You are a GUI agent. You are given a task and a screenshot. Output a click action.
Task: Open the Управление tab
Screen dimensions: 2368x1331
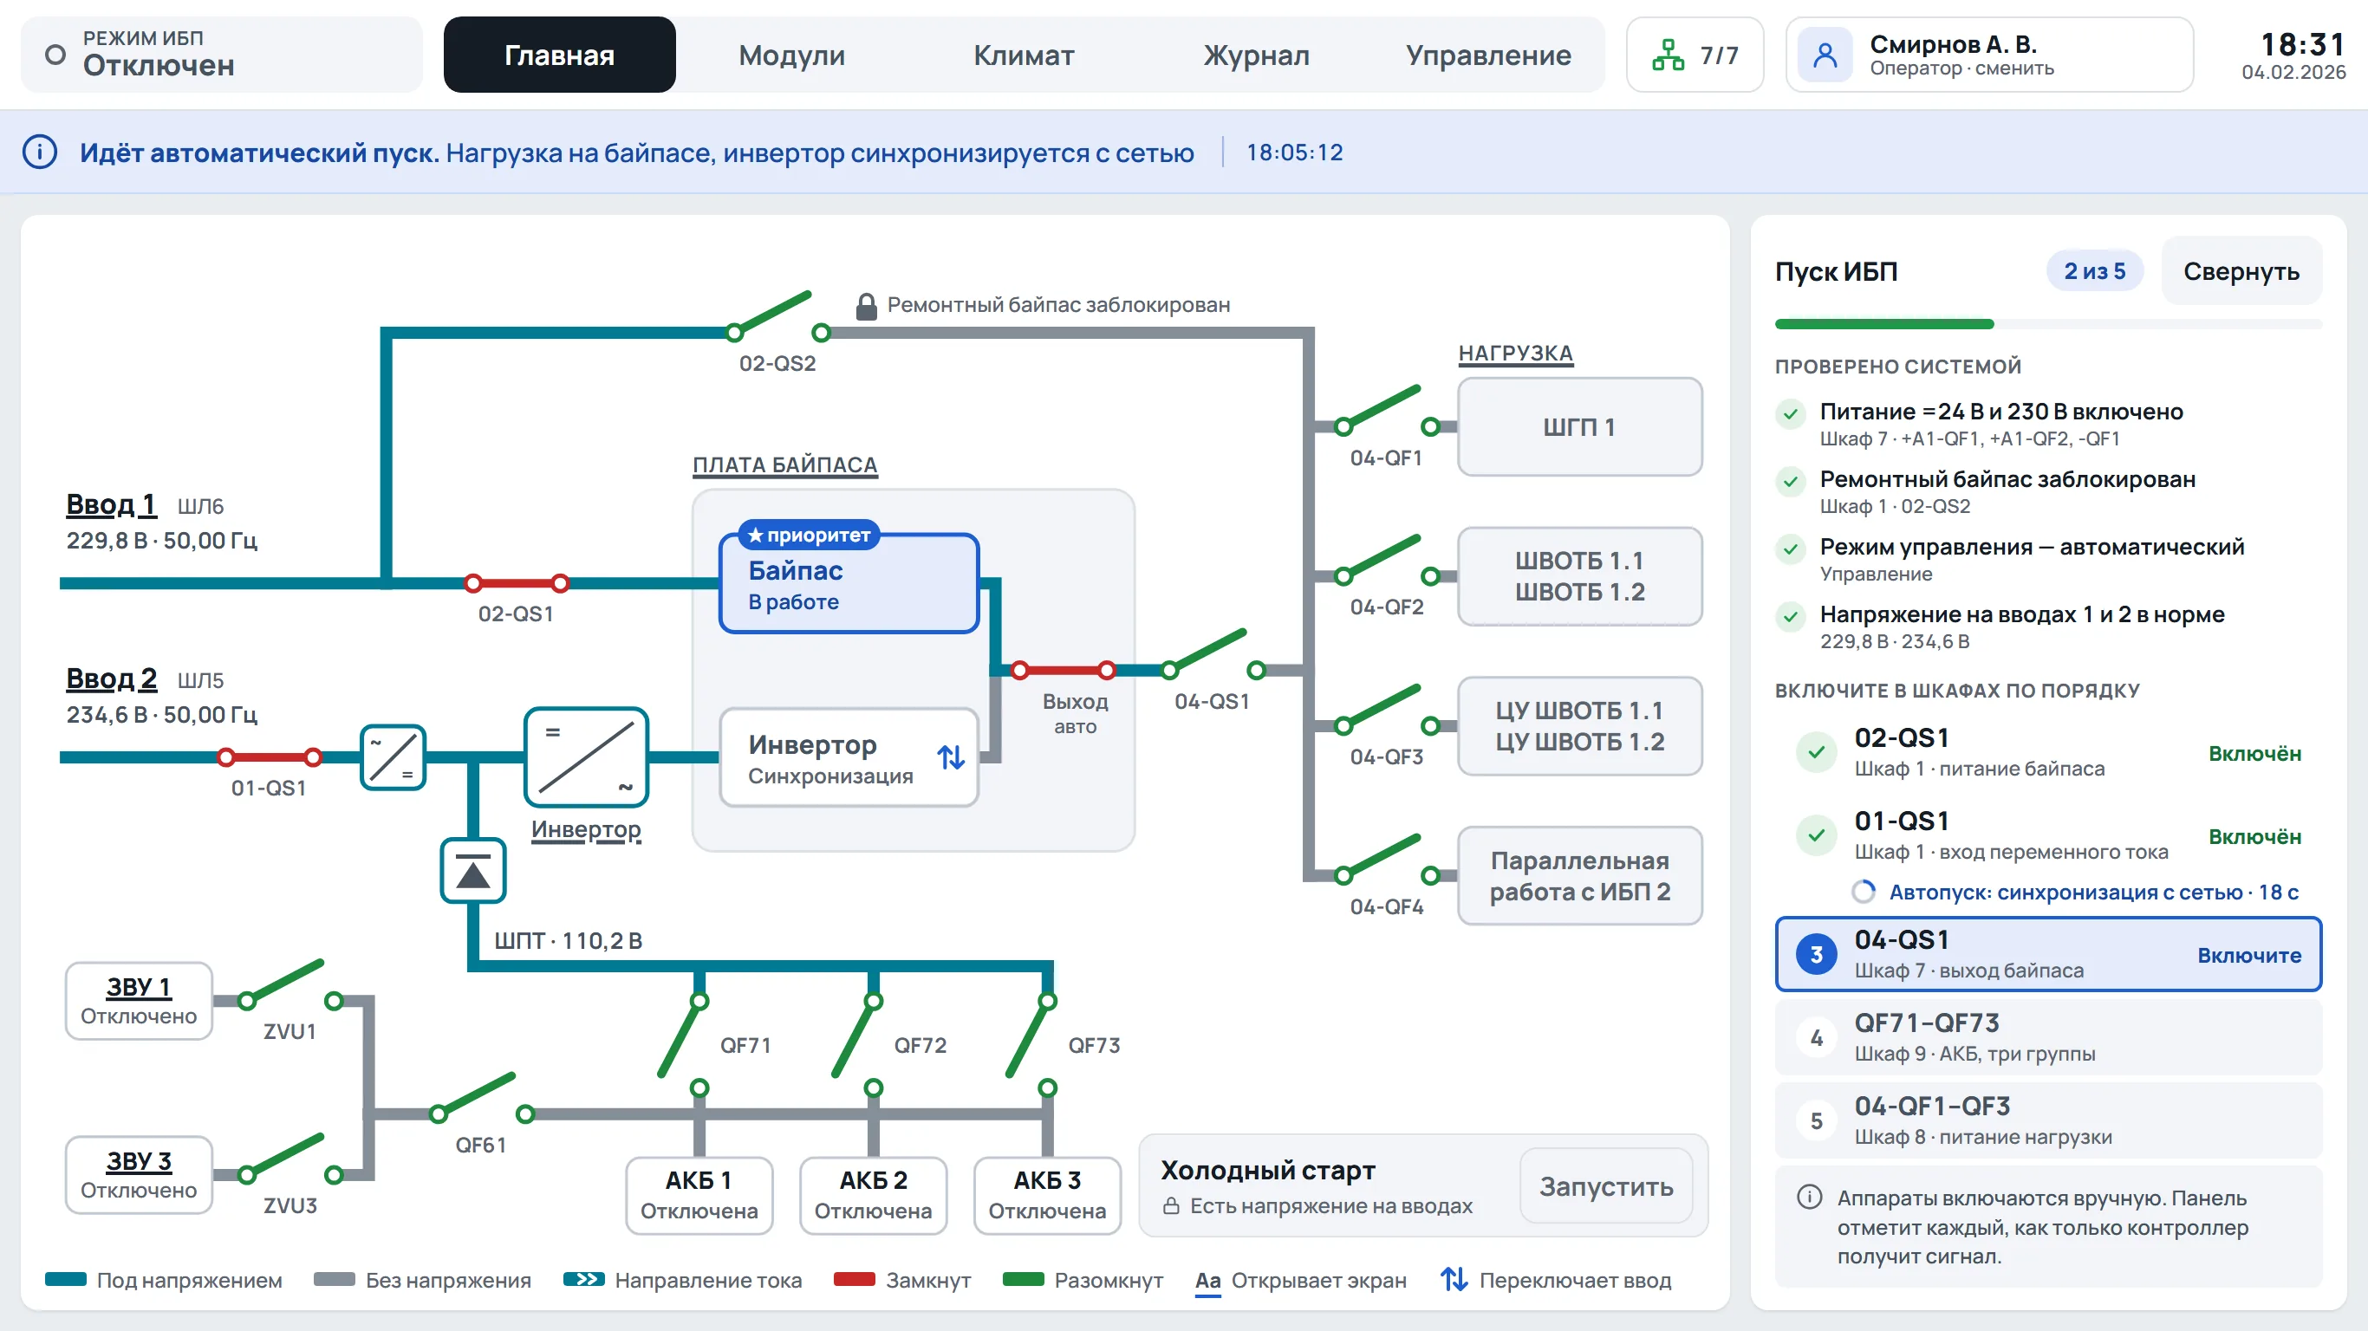1488,55
